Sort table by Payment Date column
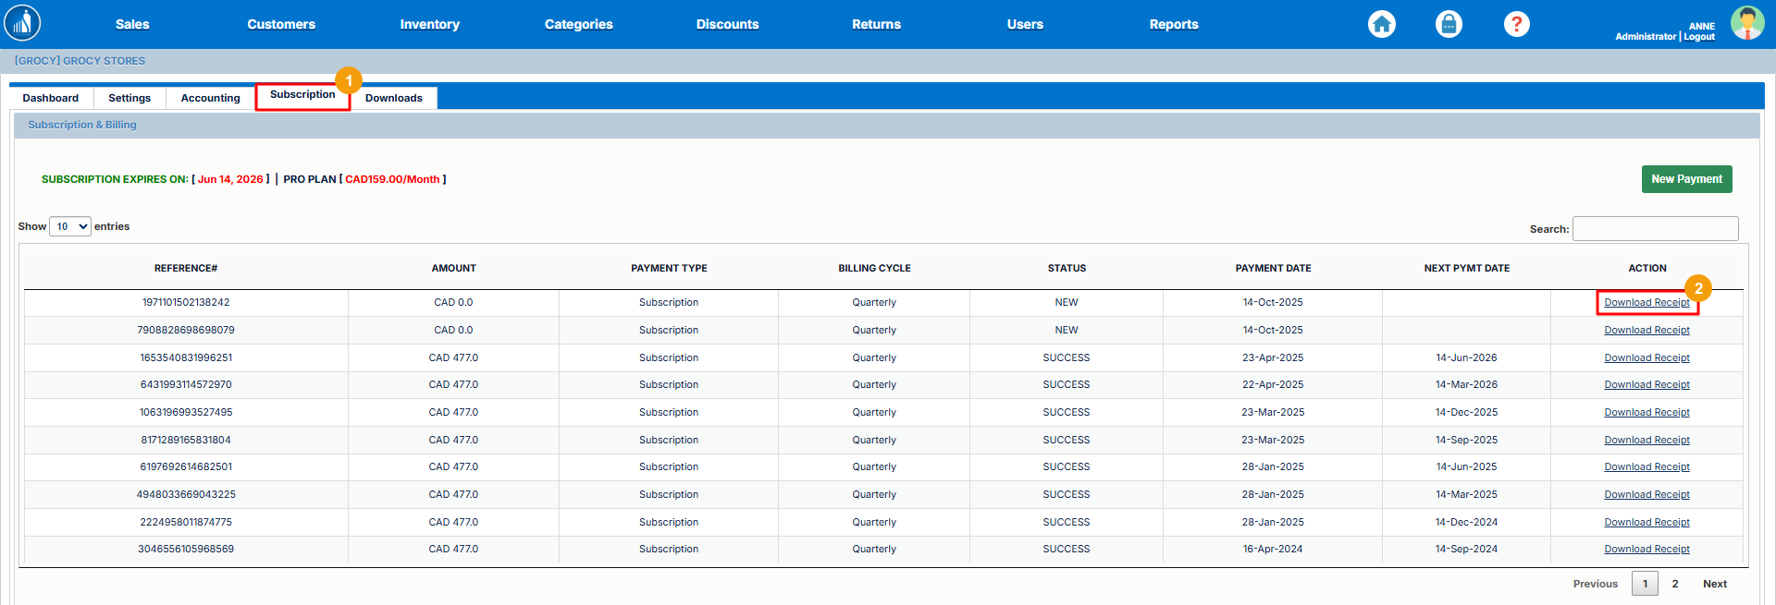Viewport: 1776px width, 605px height. 1273,268
